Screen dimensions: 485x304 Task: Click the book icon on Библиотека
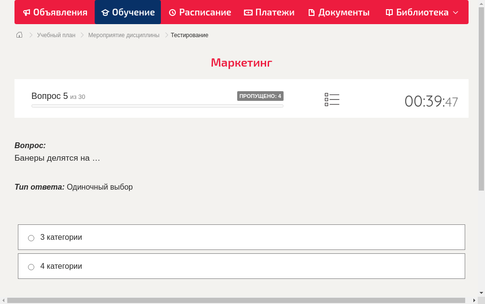click(389, 12)
